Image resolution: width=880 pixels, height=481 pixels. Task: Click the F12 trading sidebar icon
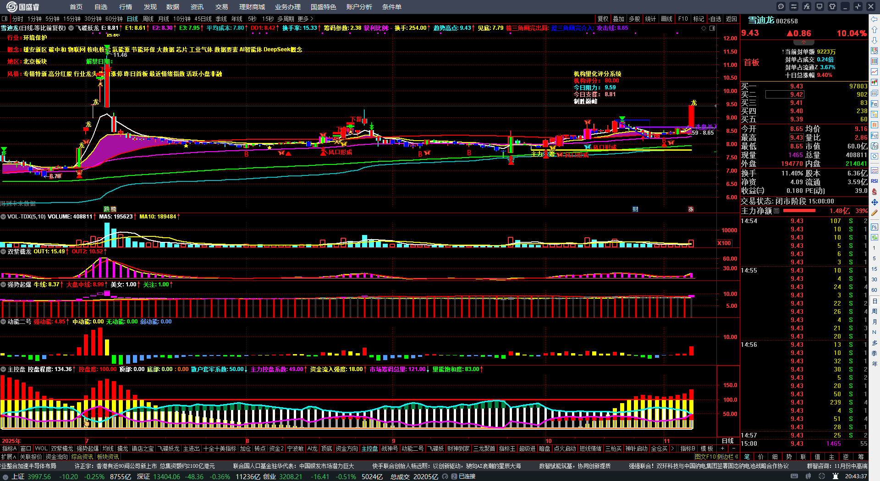[874, 136]
